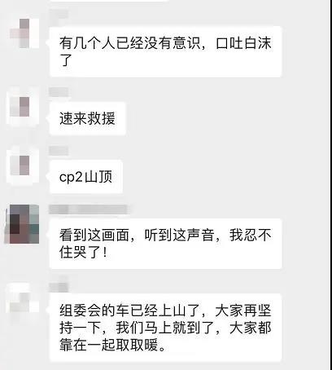Tap the avatar next to "cp2山顶"
332x370 pixels.
point(23,165)
